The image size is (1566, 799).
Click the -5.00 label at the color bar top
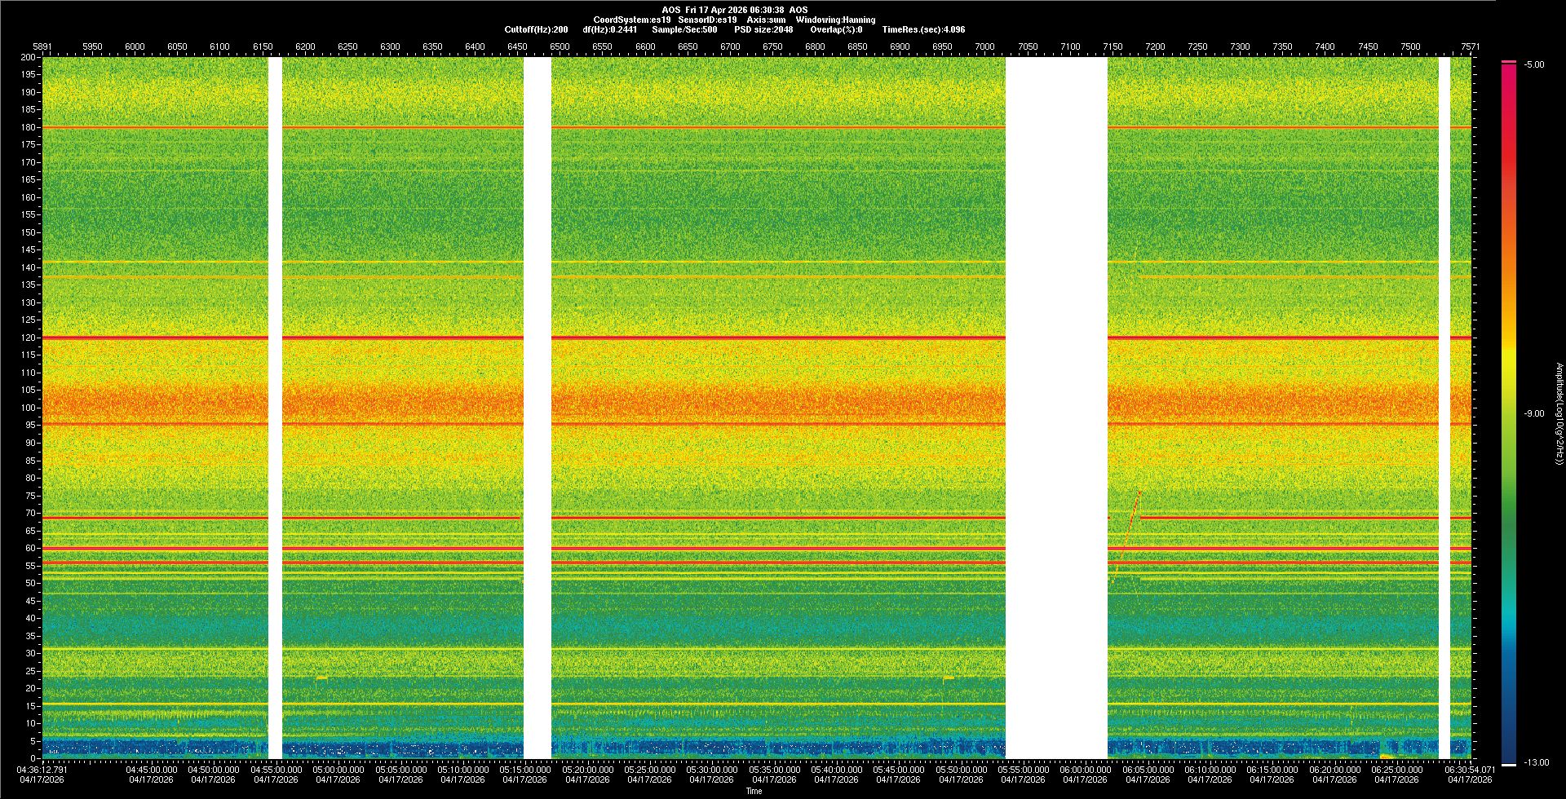[x=1533, y=64]
